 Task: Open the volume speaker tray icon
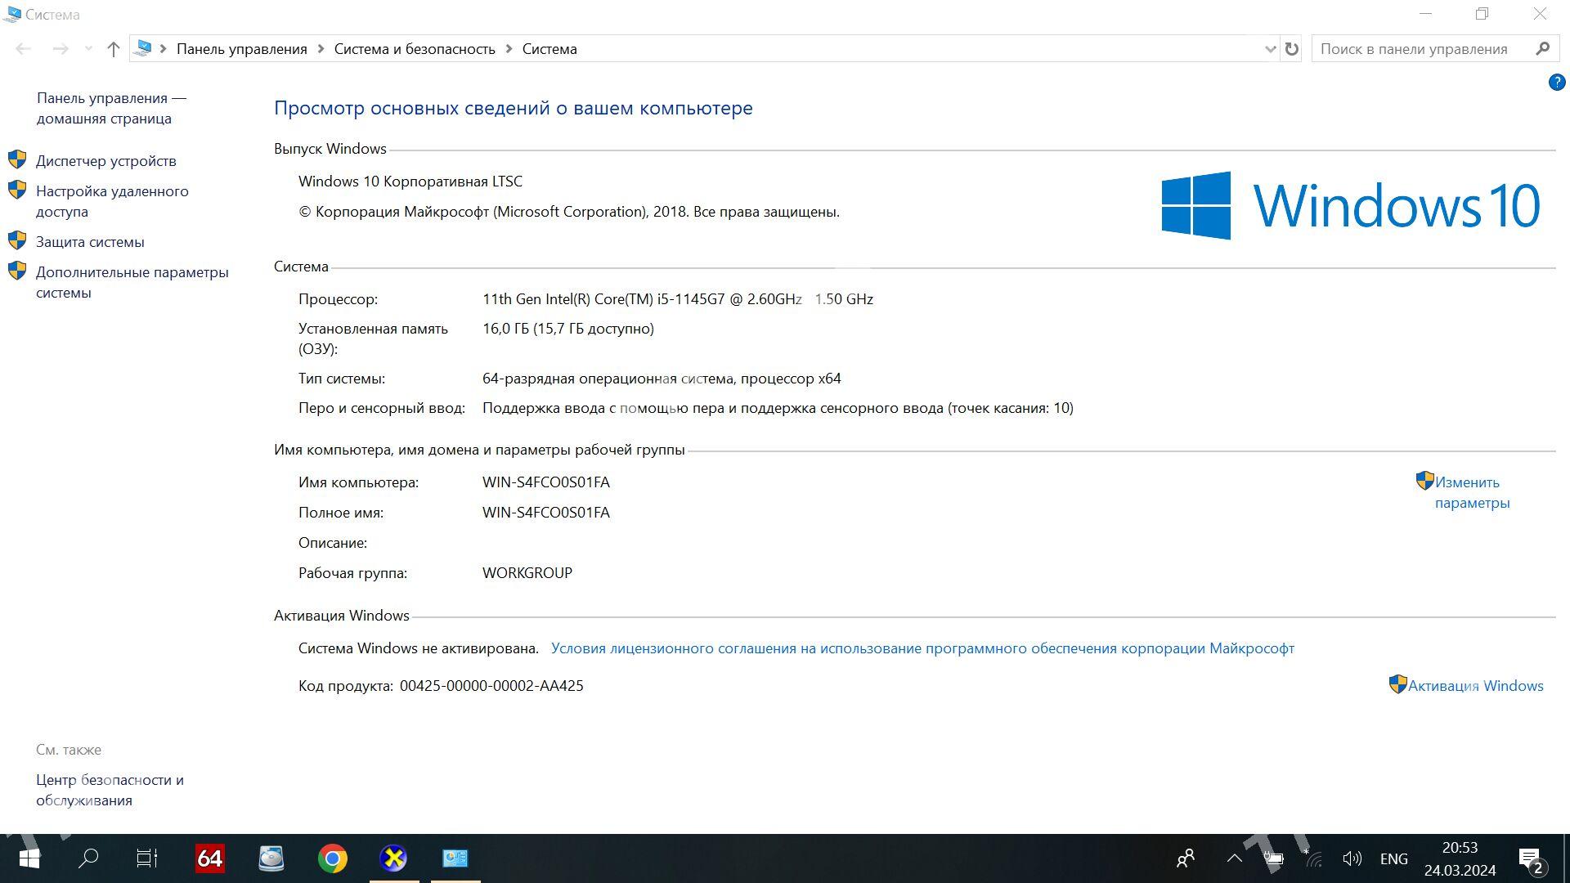(x=1352, y=858)
